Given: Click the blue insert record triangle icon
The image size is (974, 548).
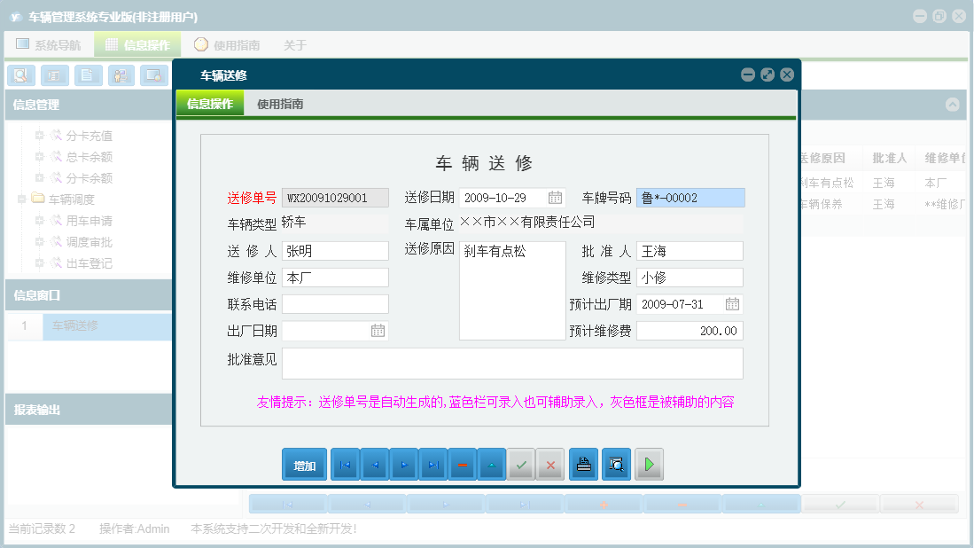Looking at the screenshot, I should [x=491, y=464].
